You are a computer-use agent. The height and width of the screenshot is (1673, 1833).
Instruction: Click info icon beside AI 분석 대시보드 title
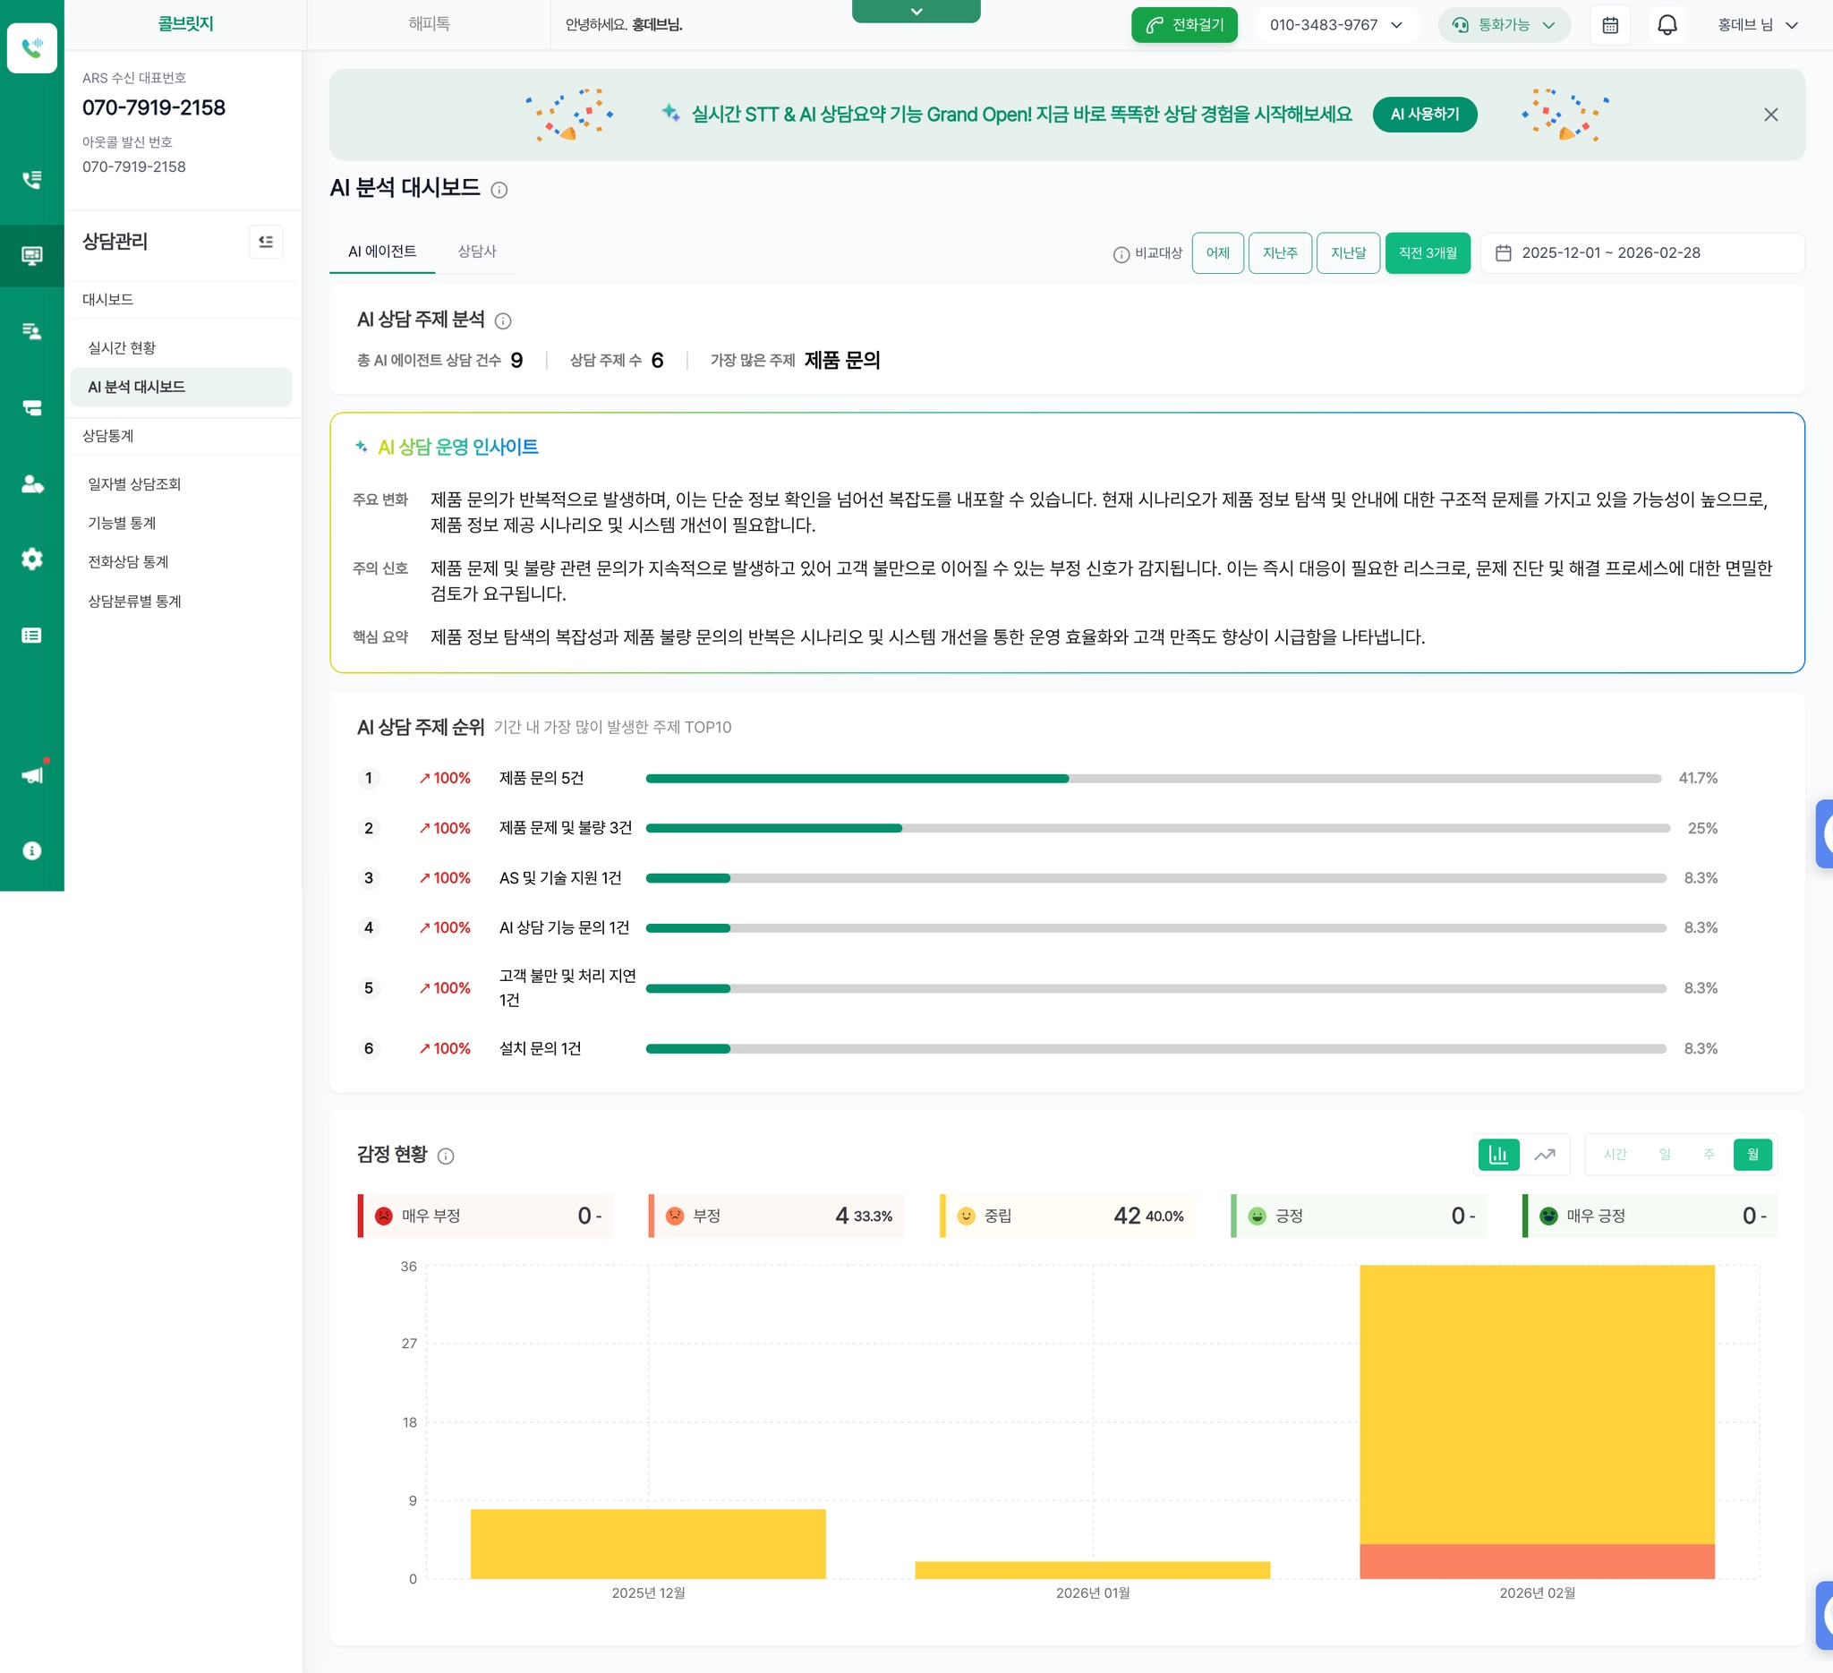499,189
